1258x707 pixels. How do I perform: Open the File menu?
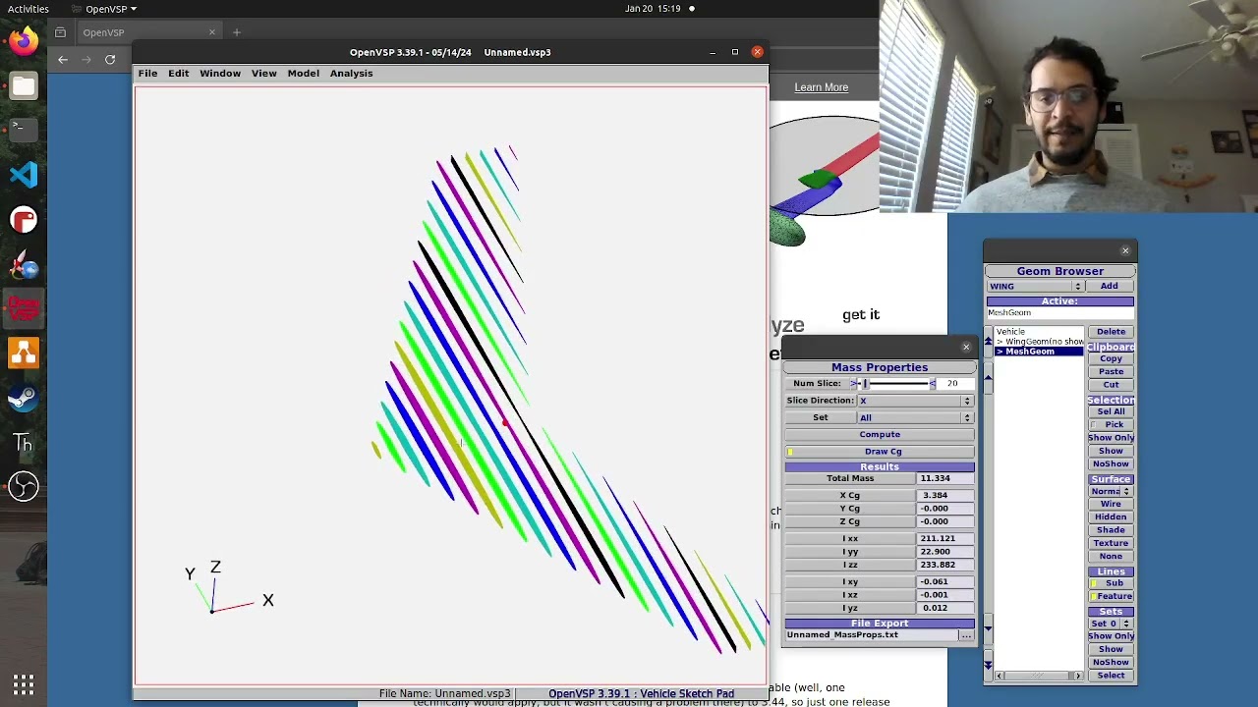pyautogui.click(x=147, y=74)
